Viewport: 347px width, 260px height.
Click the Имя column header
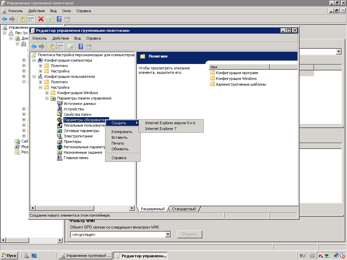coord(239,67)
